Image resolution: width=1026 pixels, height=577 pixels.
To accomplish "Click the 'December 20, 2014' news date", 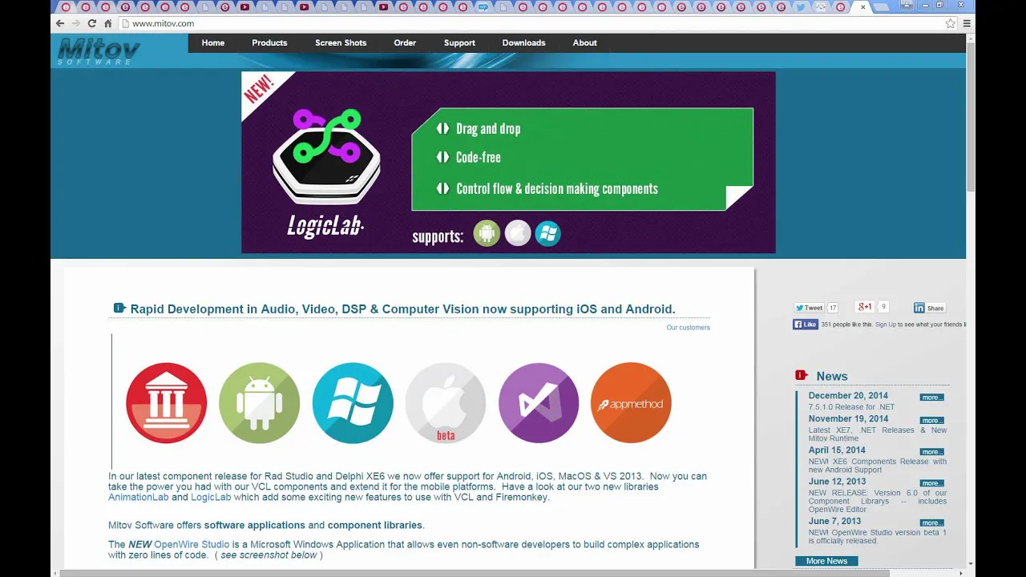I will [x=848, y=396].
